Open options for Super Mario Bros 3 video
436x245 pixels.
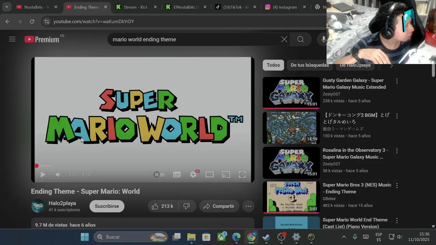397,185
